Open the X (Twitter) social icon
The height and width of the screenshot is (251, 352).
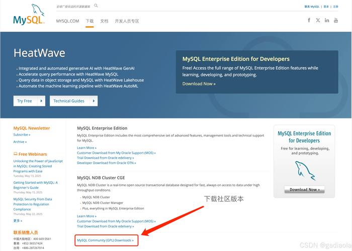318,21
